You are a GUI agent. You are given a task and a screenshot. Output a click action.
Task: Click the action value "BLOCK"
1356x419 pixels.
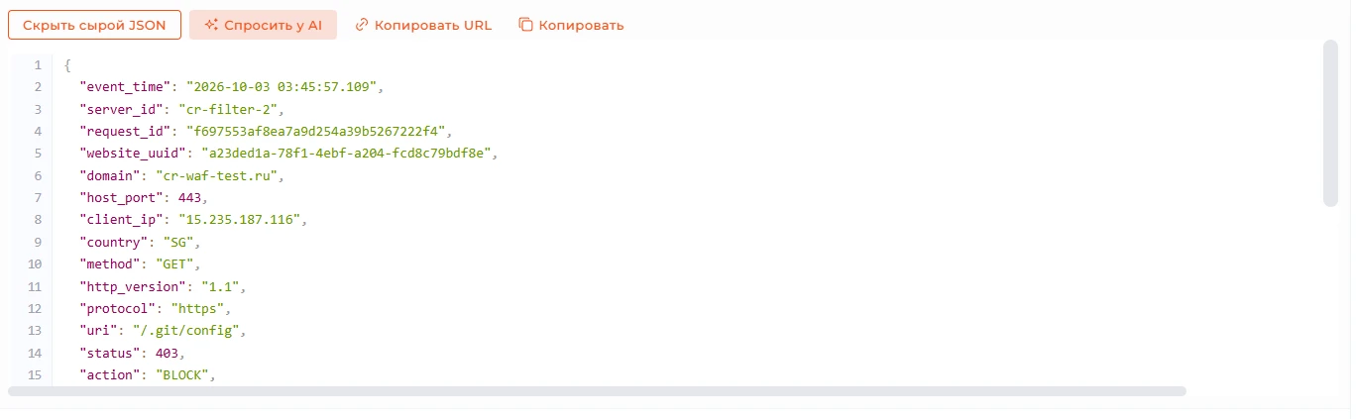tap(181, 375)
